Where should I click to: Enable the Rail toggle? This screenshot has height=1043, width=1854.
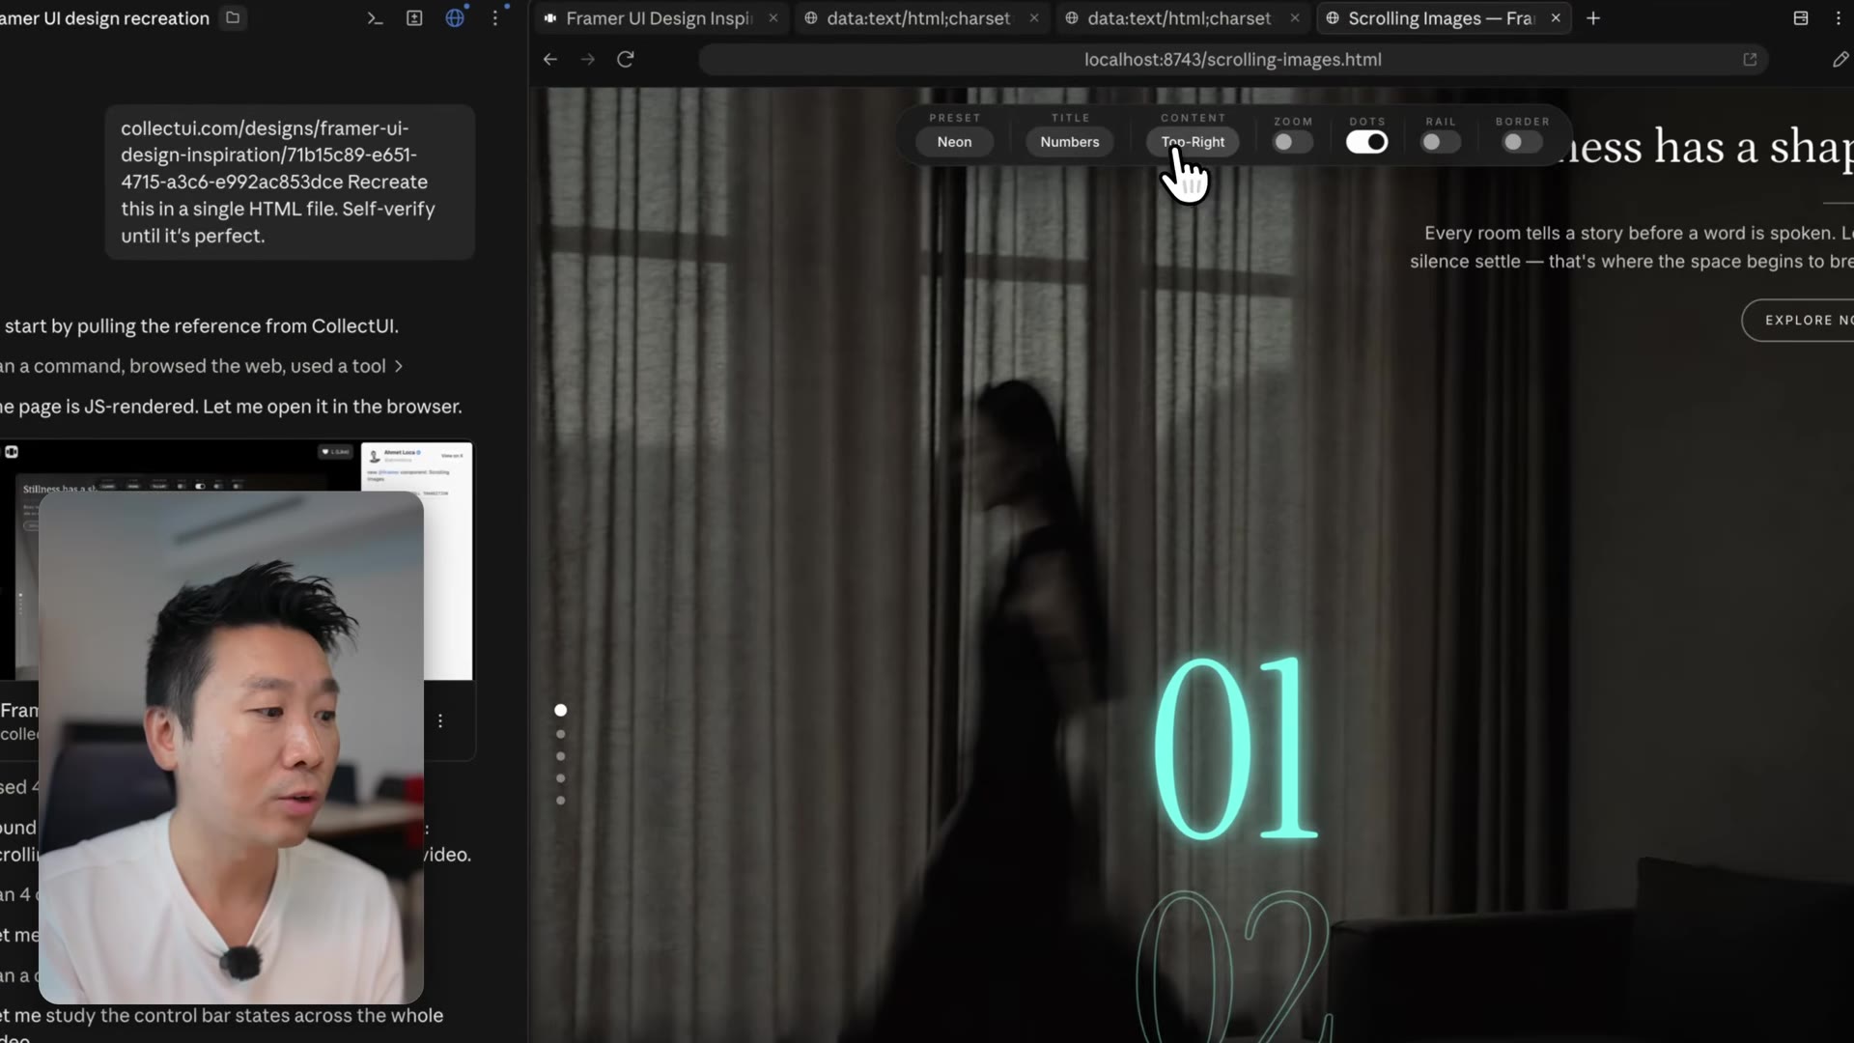click(x=1440, y=142)
